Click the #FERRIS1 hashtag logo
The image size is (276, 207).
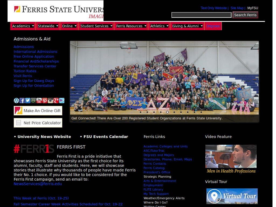point(34,149)
